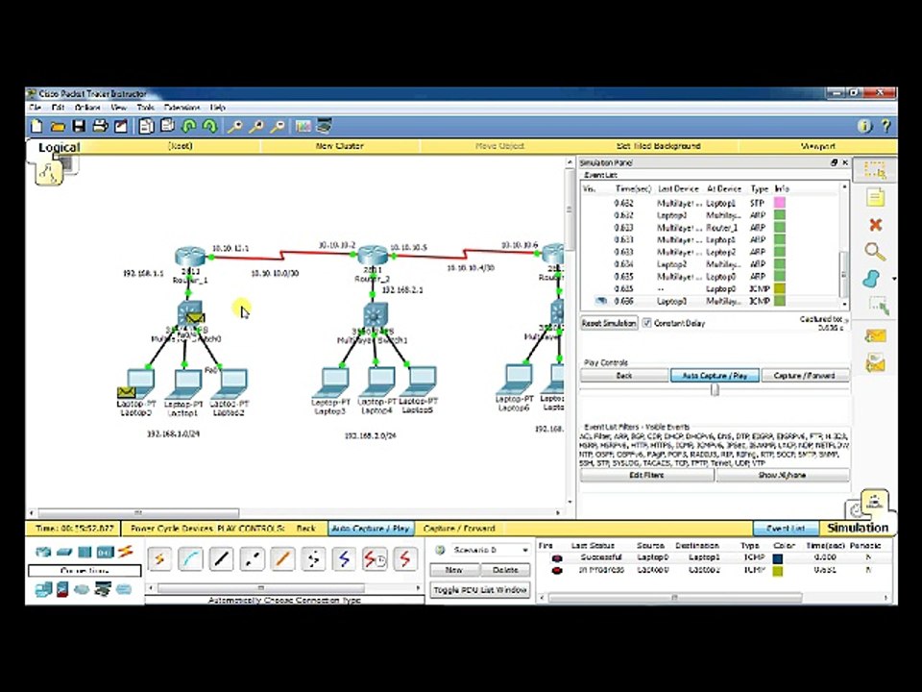Click Toggle PDU List Window button
Screen dimensions: 922x692
[x=480, y=589]
